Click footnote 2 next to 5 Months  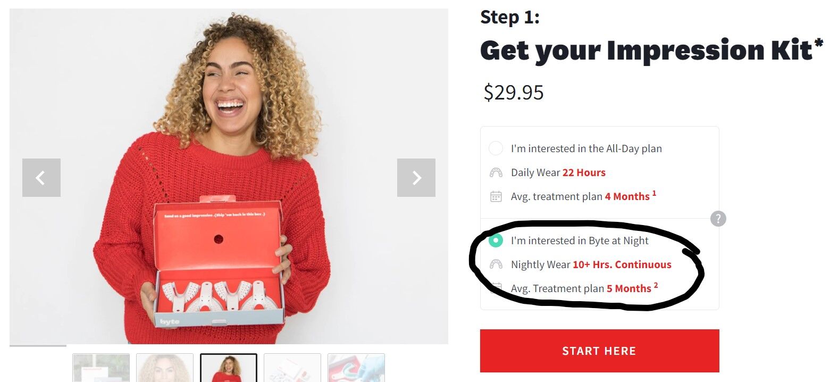coord(656,285)
